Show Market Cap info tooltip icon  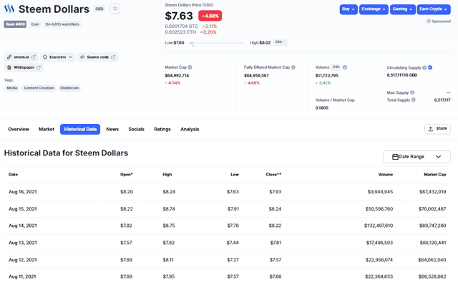coord(190,67)
